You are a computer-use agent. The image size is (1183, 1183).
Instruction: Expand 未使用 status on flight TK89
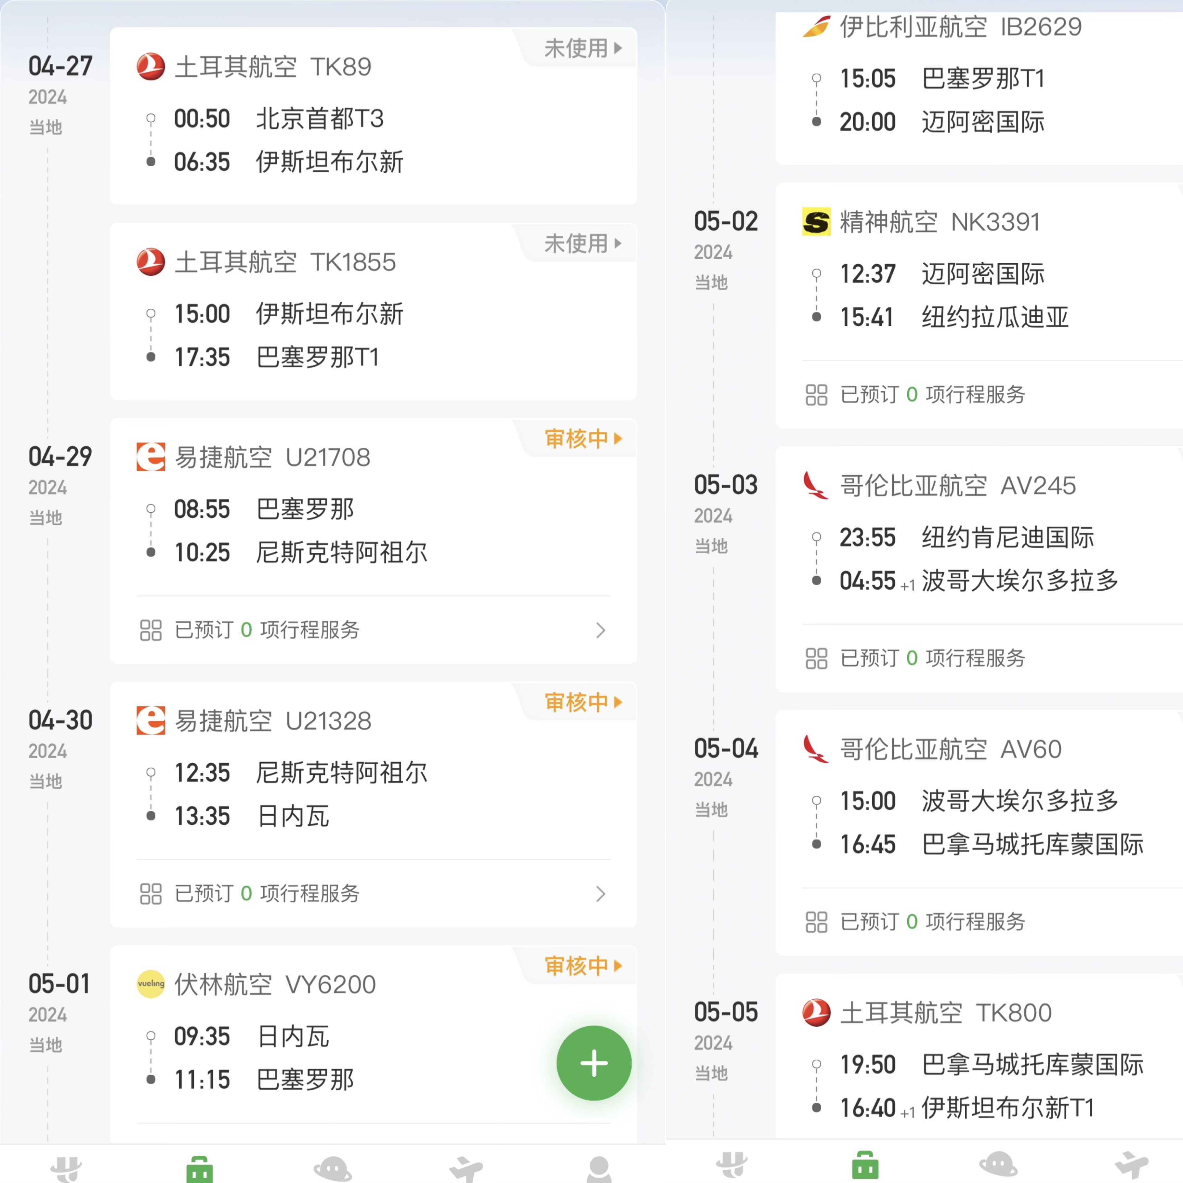point(582,48)
